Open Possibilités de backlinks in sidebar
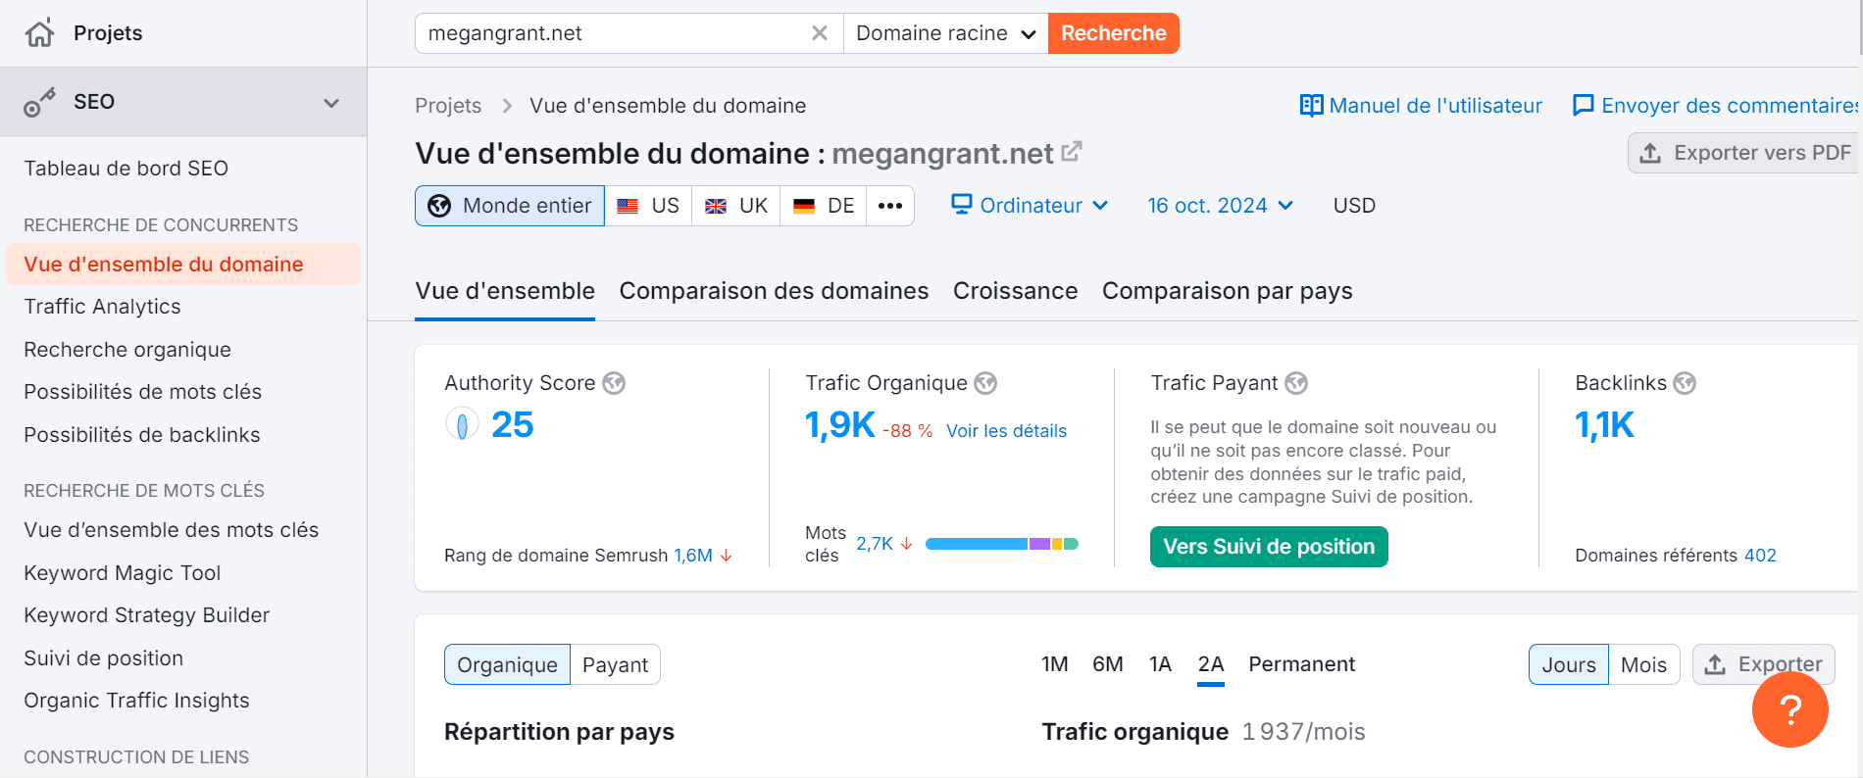 click(142, 435)
